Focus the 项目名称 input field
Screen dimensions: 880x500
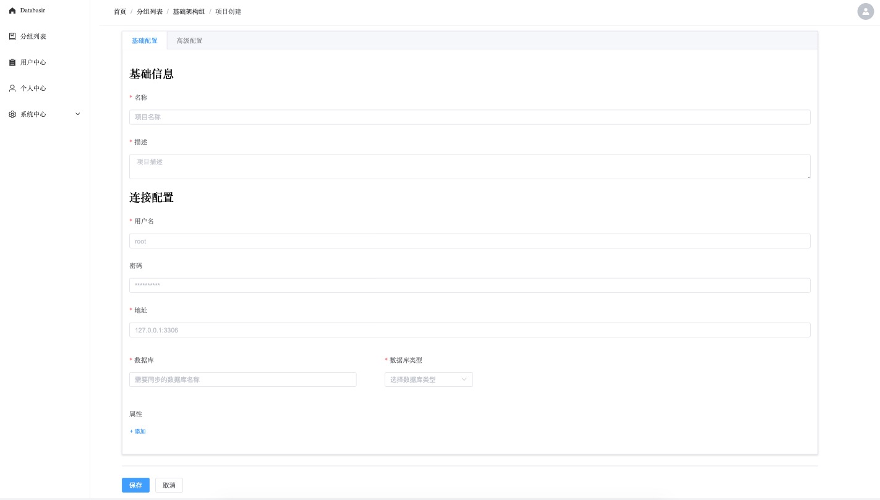click(470, 117)
